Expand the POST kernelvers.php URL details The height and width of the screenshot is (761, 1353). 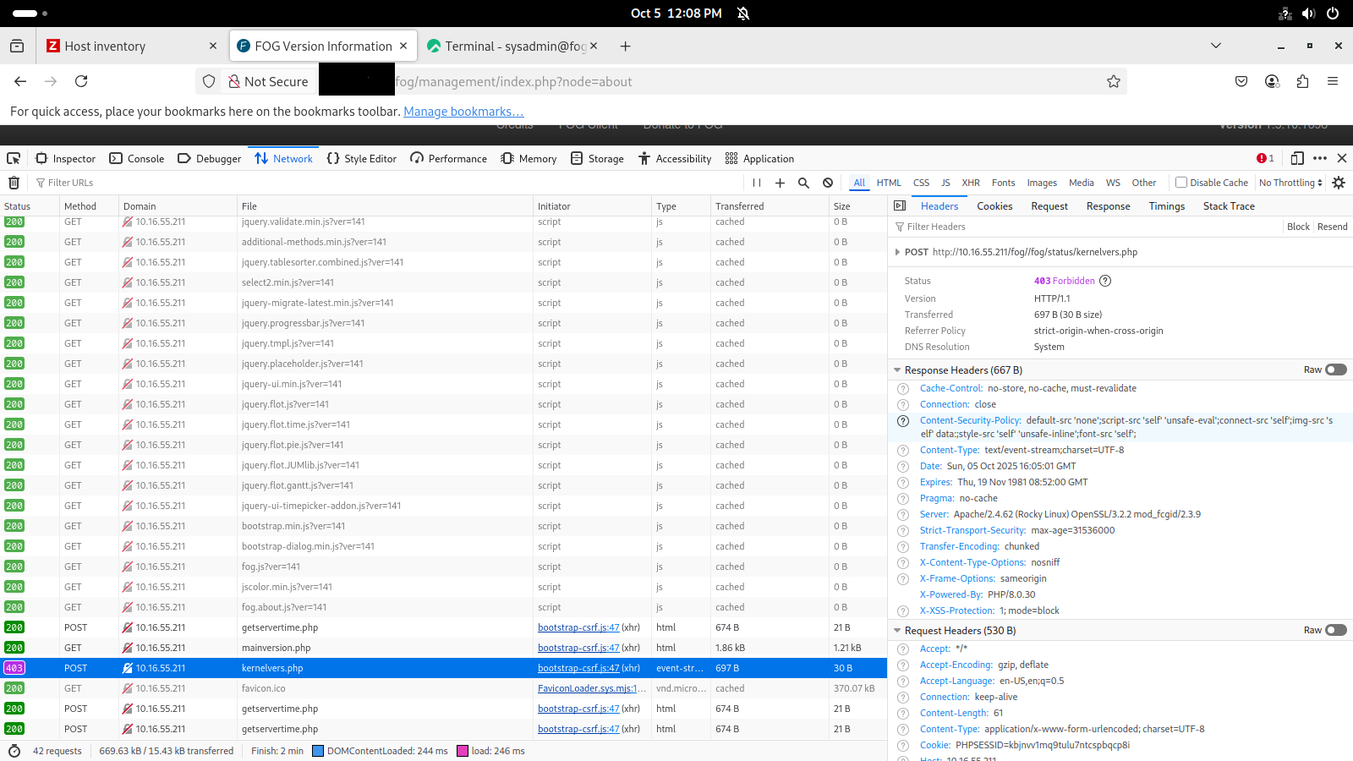pyautogui.click(x=897, y=252)
